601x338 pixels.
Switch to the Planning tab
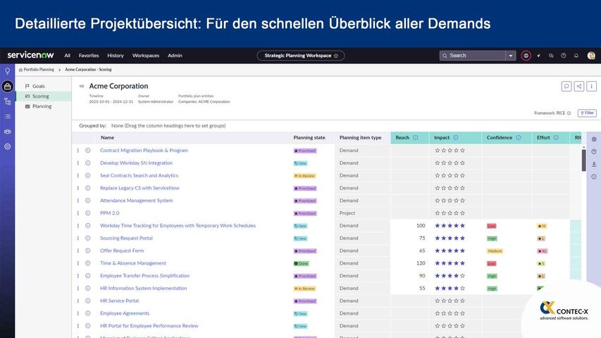pos(42,106)
